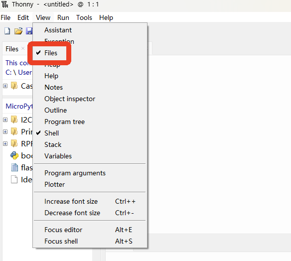
Task: Click the RPF folder icon
Action: 14,143
